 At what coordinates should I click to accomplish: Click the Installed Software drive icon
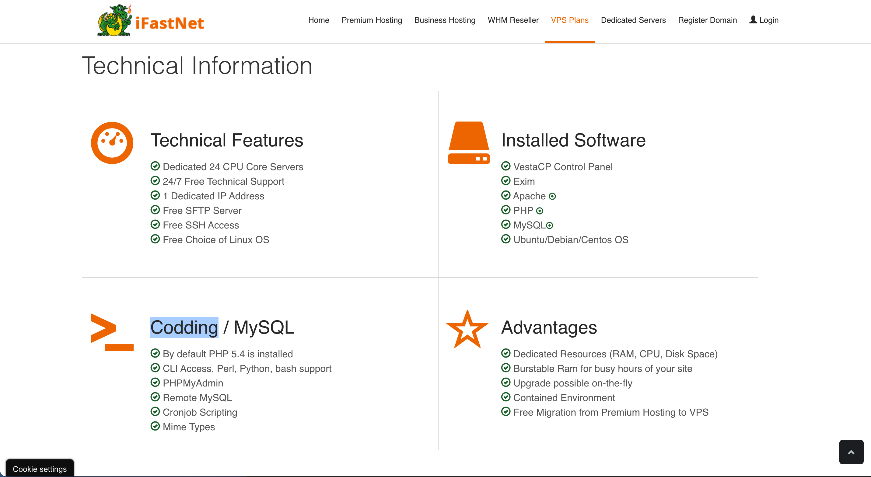pos(469,143)
